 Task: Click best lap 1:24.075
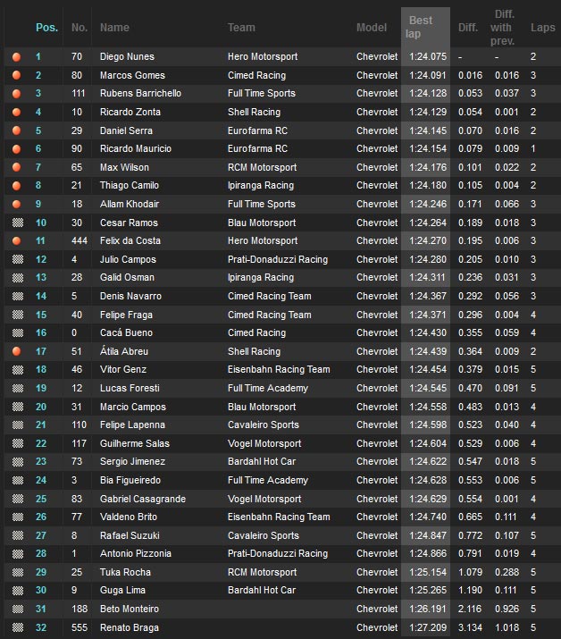click(x=428, y=56)
